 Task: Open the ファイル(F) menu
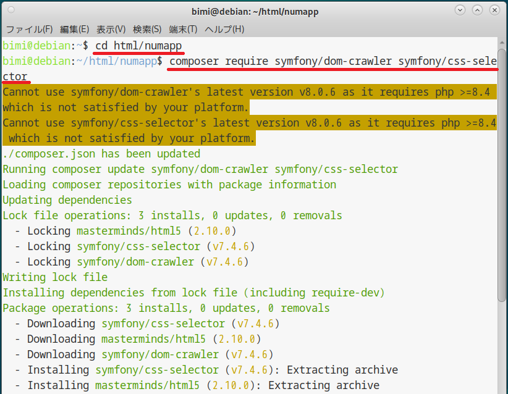click(29, 29)
